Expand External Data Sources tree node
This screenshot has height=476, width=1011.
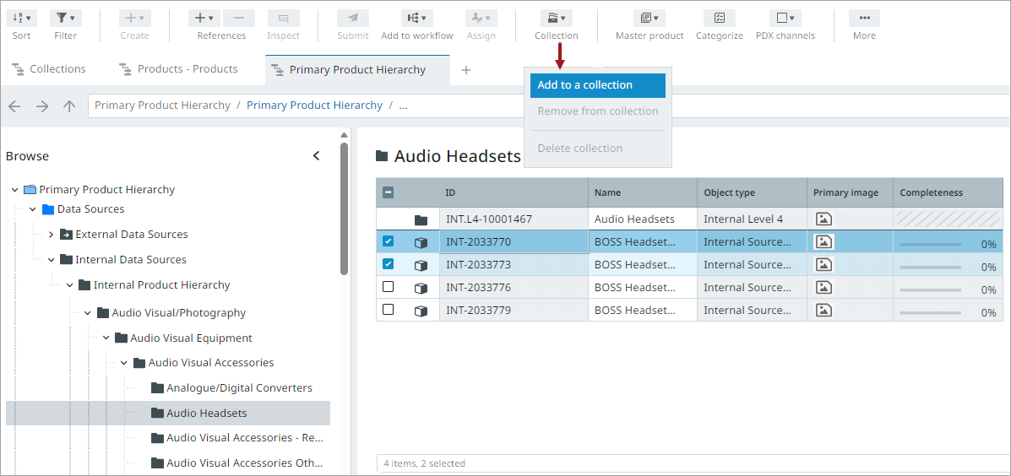(51, 235)
